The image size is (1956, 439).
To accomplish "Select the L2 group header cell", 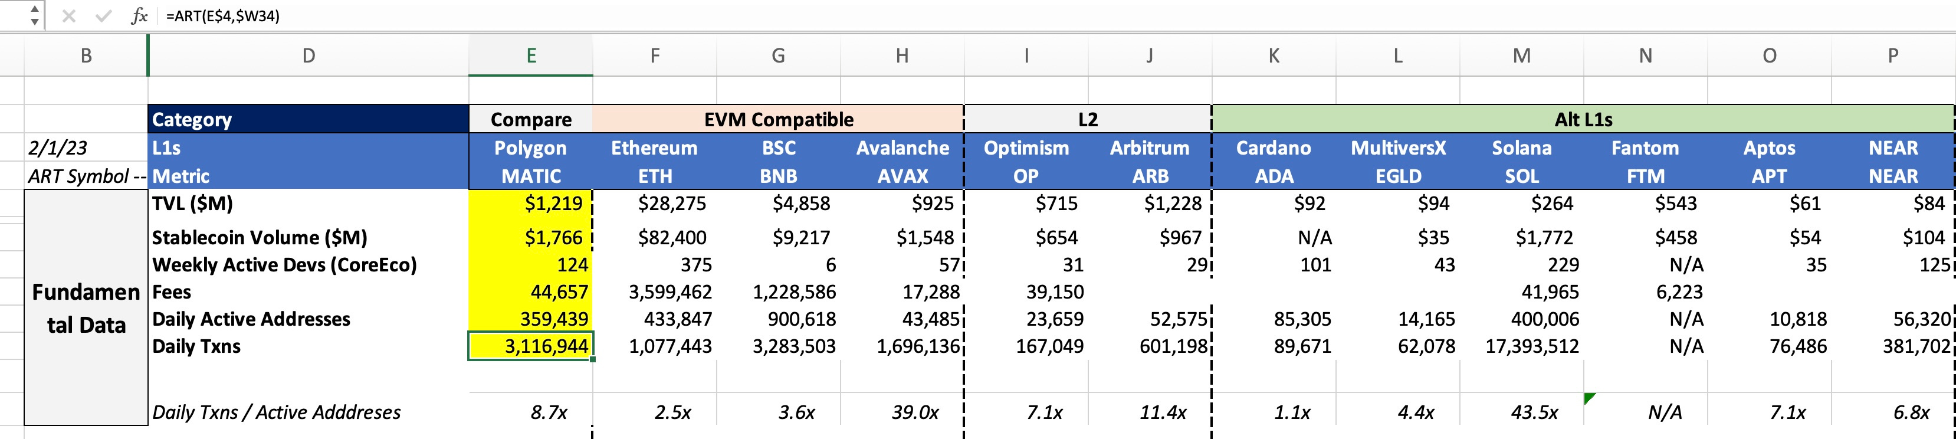I will tap(1087, 119).
